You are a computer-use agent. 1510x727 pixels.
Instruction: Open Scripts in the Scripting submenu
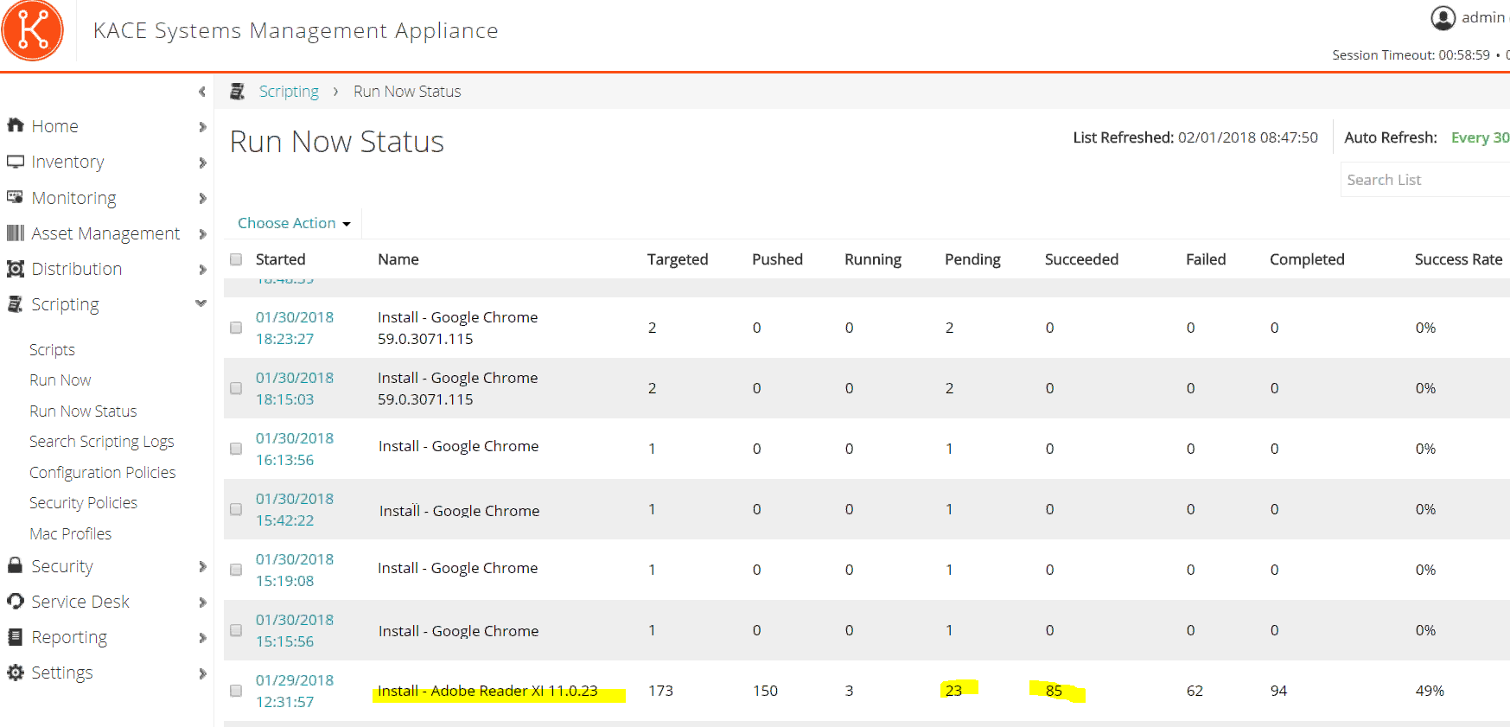pyautogui.click(x=52, y=350)
